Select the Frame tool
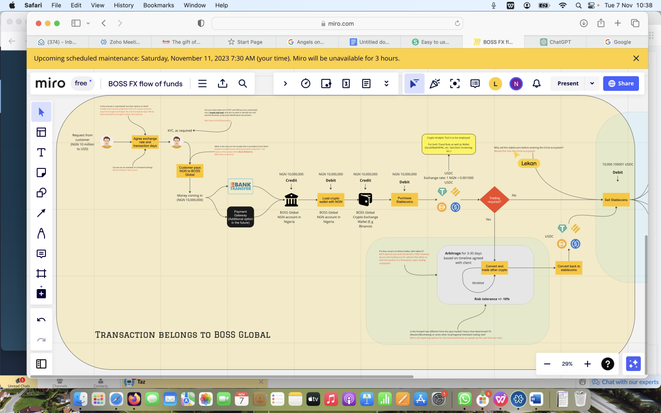This screenshot has width=661, height=413. [41, 274]
